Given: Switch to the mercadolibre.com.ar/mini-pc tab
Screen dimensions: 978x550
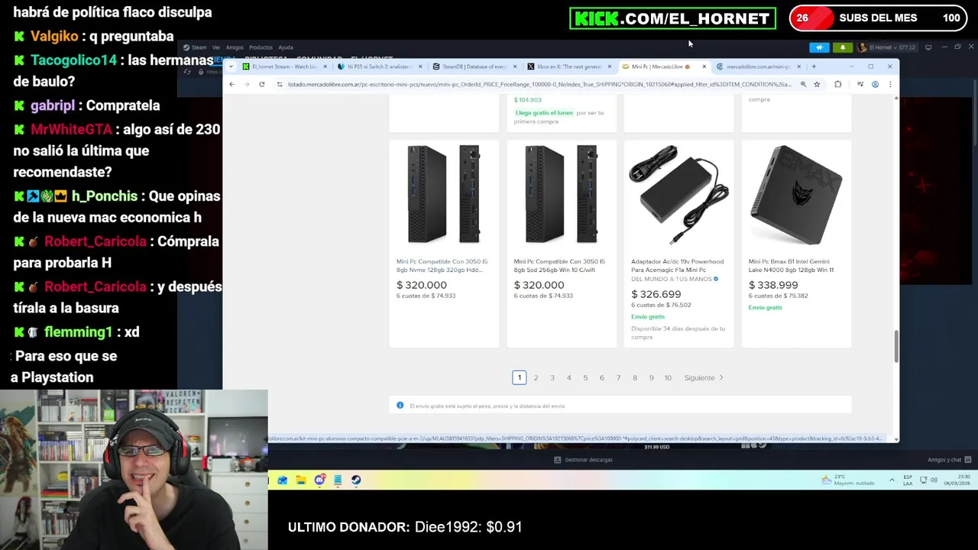Looking at the screenshot, I should 759,66.
